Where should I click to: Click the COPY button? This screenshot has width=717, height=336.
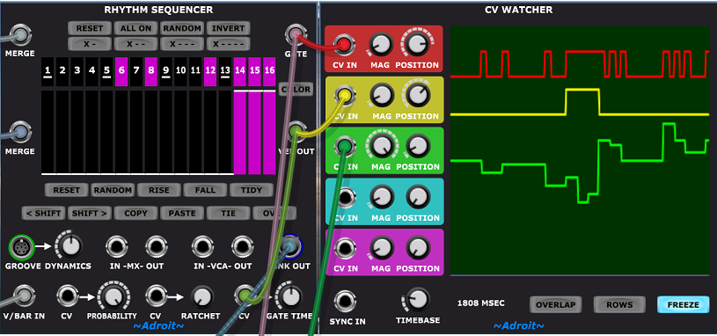tap(135, 213)
